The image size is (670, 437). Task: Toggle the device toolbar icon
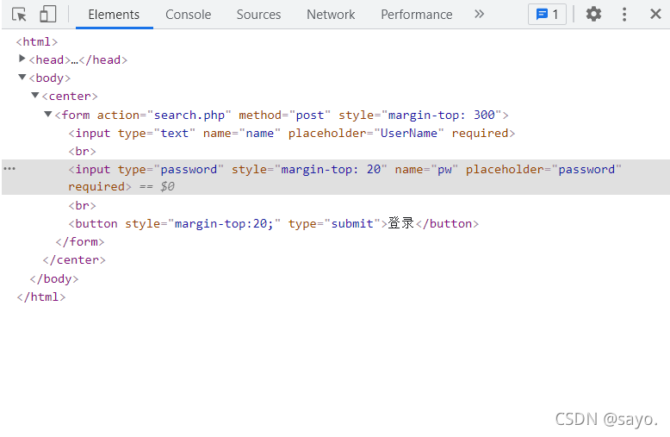pyautogui.click(x=48, y=14)
